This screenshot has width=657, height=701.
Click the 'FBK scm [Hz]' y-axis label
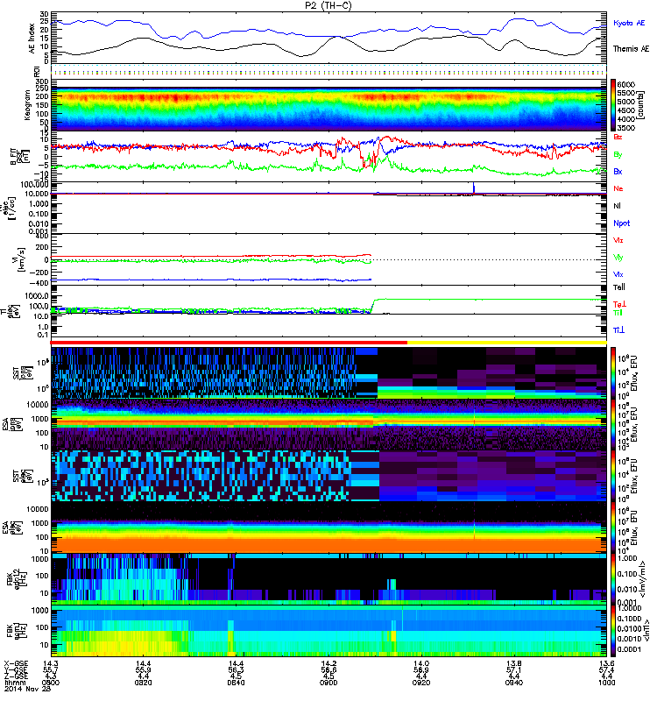click(x=18, y=631)
